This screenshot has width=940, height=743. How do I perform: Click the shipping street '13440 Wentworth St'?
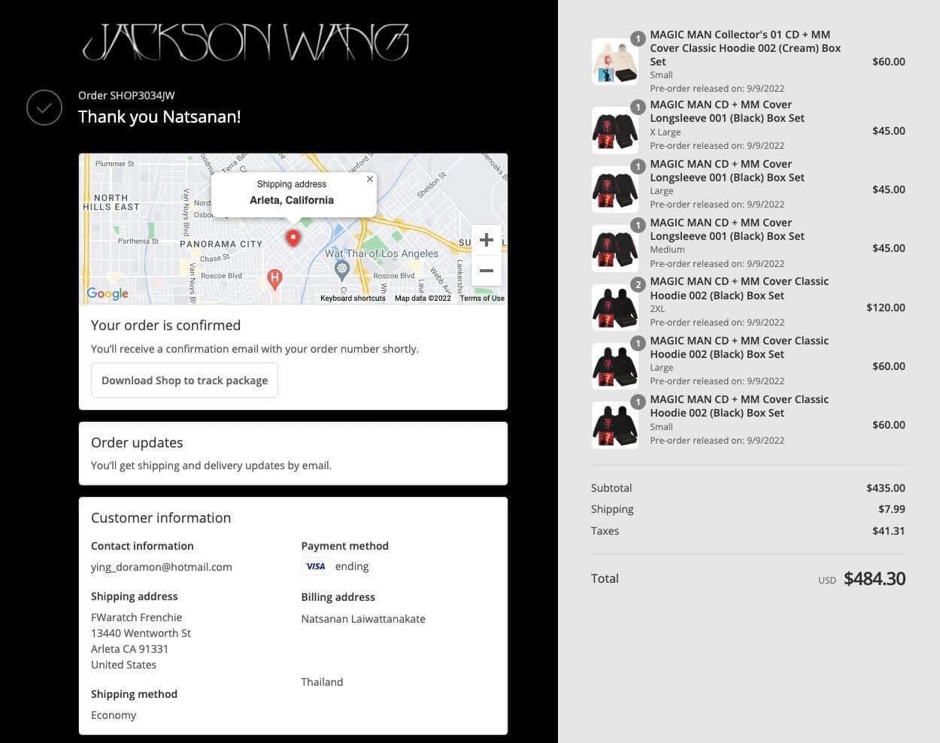(x=141, y=633)
